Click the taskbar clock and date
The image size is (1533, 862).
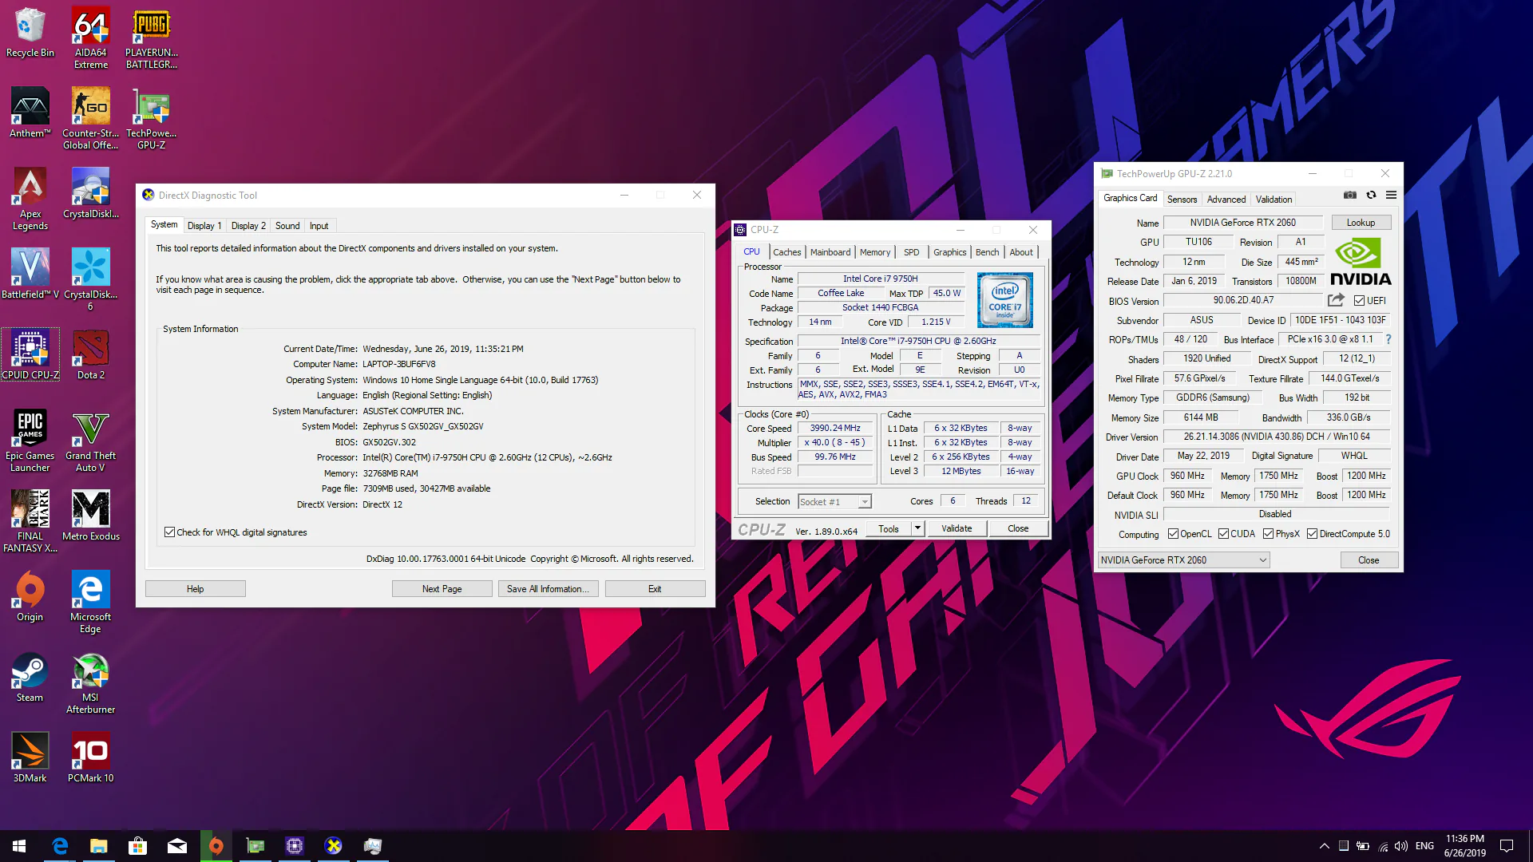pyautogui.click(x=1465, y=846)
